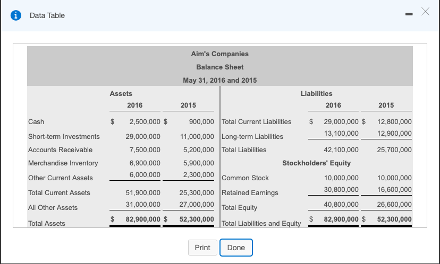
Task: Click Cash 2016 value 2,500,000
Action: pyautogui.click(x=145, y=122)
